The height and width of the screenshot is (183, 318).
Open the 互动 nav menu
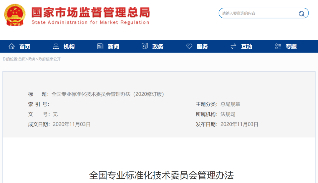247,46
